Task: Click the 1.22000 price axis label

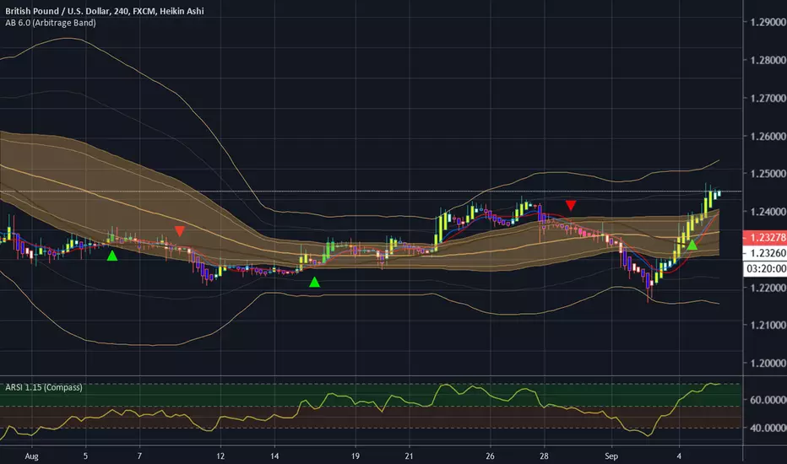Action: [x=768, y=288]
